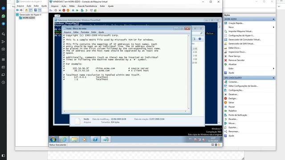Click Desligar... action for SRV-CHOCOLATEY
Screen dimensions: 285x160
pyautogui.click(x=233, y=99)
